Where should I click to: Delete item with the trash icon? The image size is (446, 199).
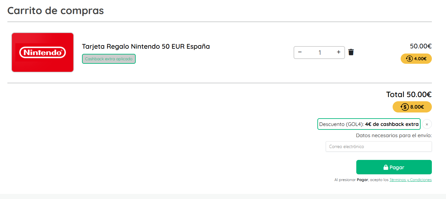click(x=351, y=52)
